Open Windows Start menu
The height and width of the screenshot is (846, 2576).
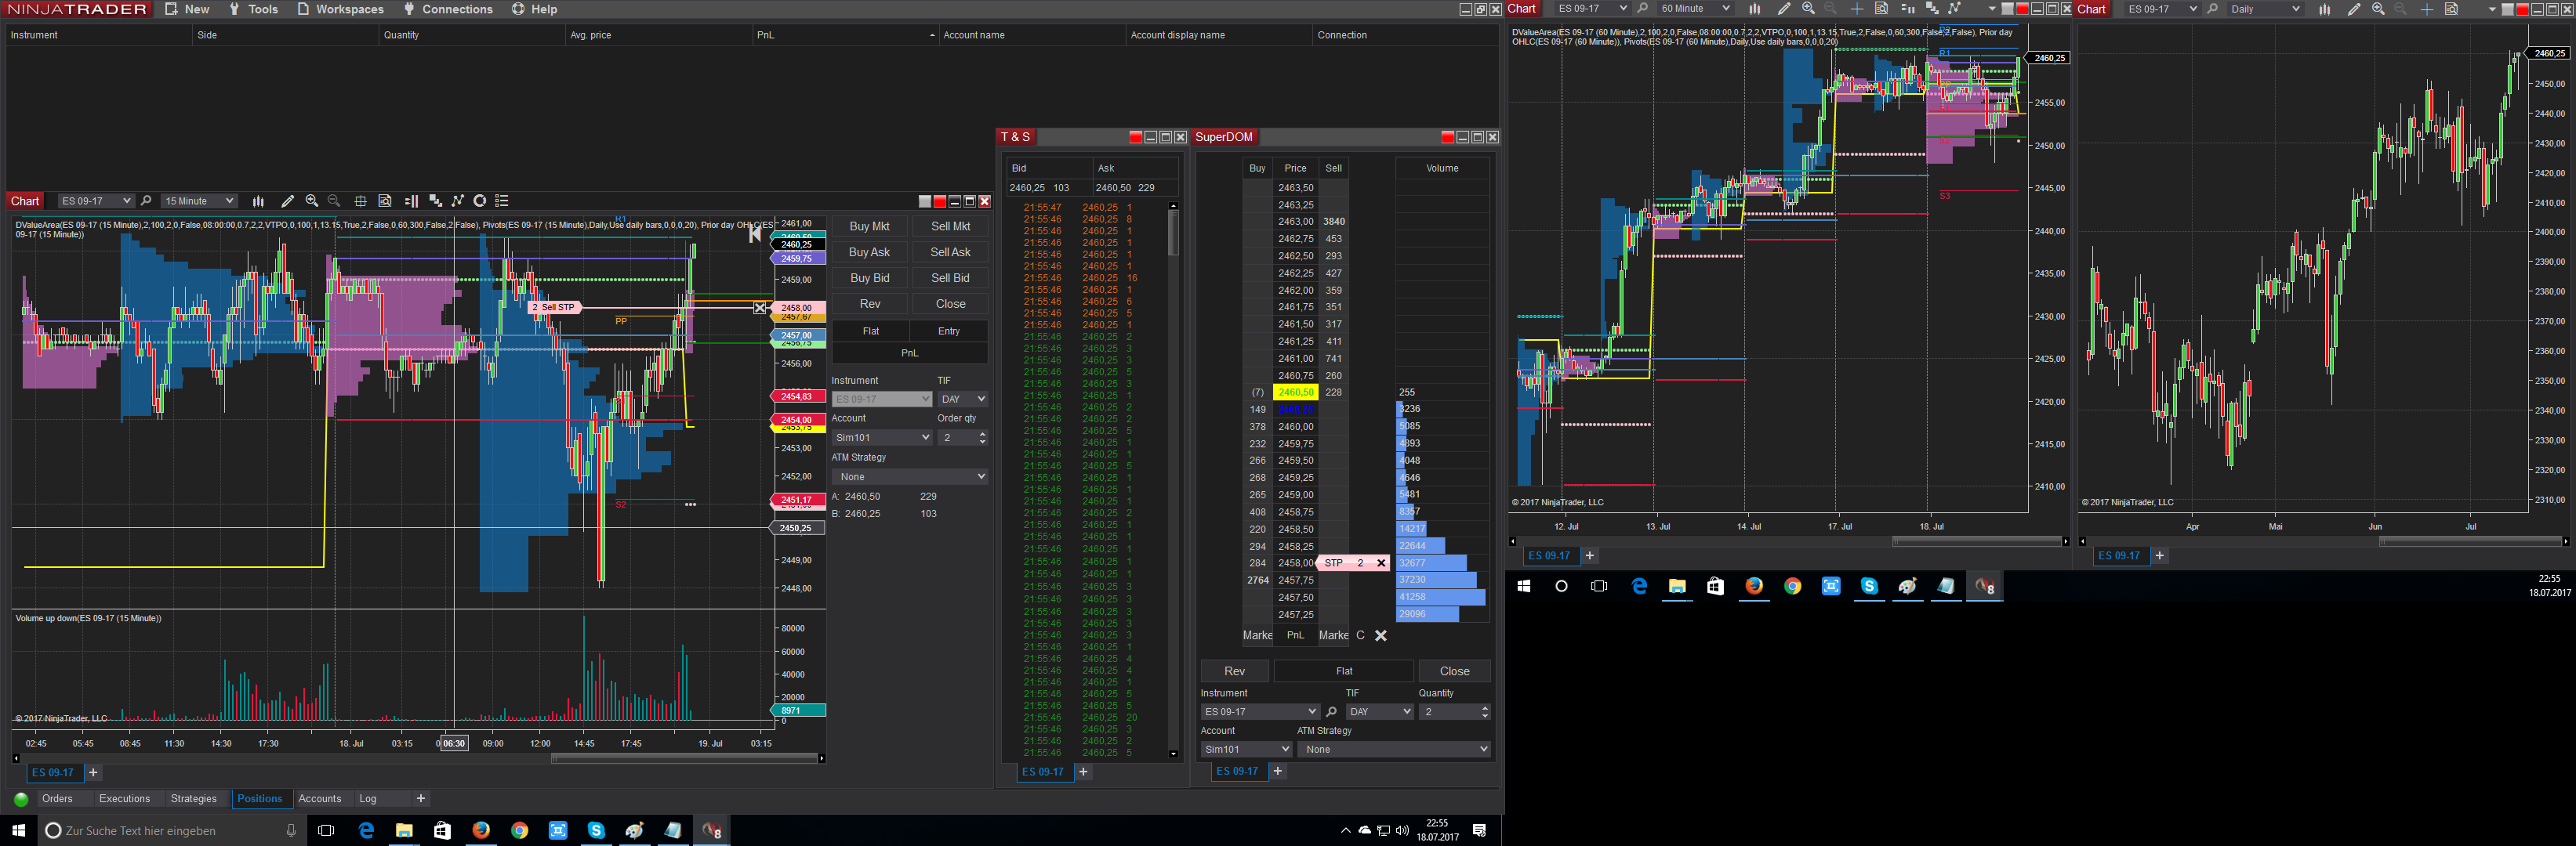pos(18,830)
